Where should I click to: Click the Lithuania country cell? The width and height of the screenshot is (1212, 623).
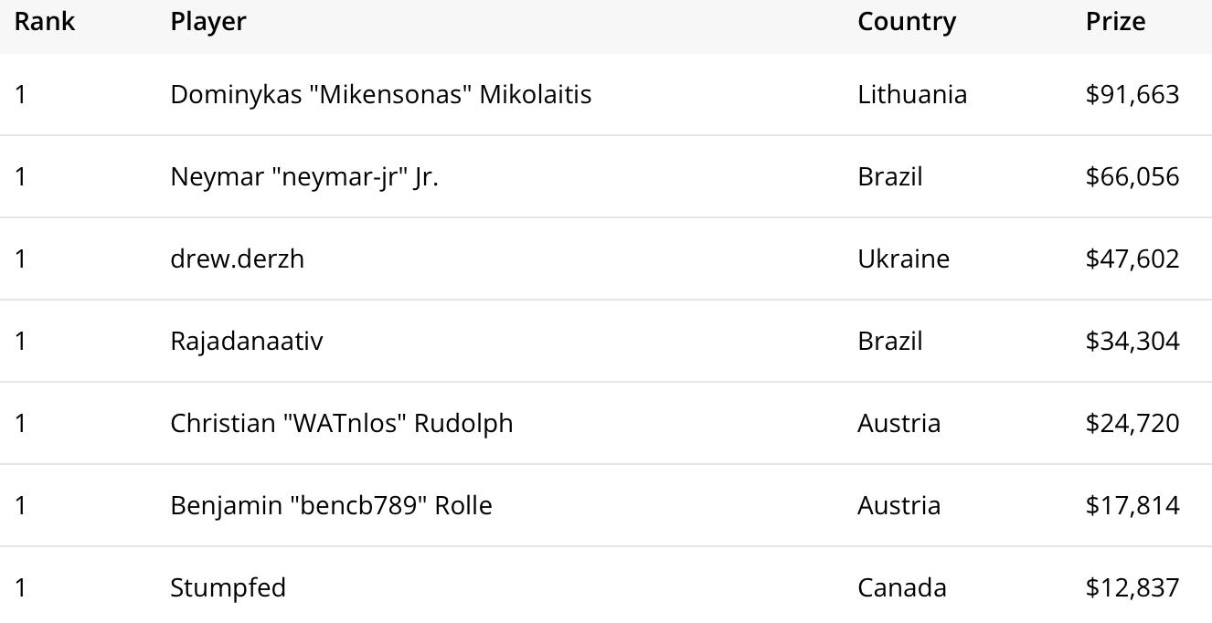[912, 94]
